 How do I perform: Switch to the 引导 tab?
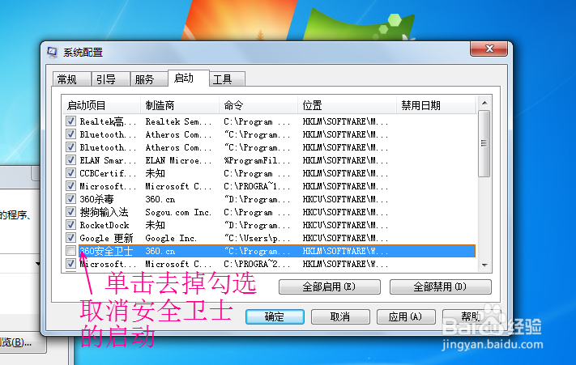click(x=111, y=79)
